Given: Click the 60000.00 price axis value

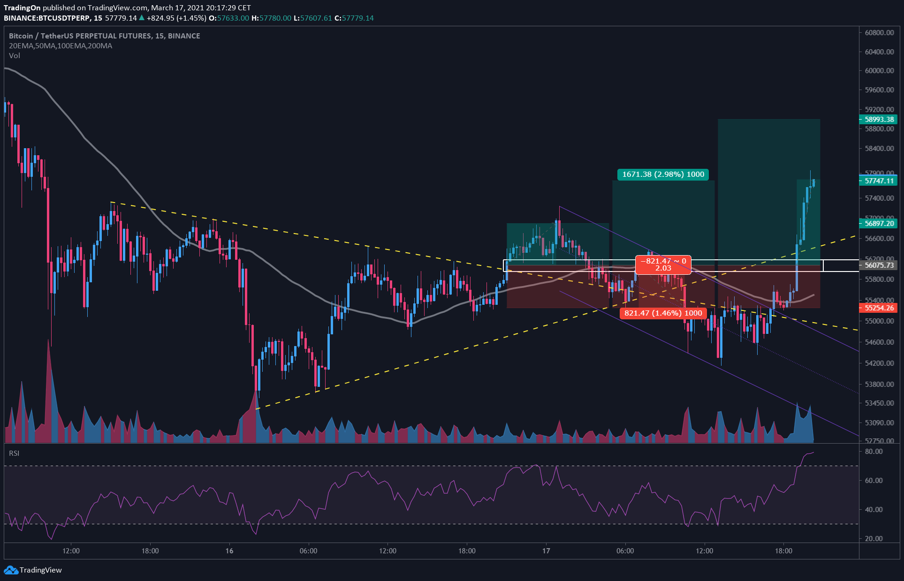Looking at the screenshot, I should point(879,71).
